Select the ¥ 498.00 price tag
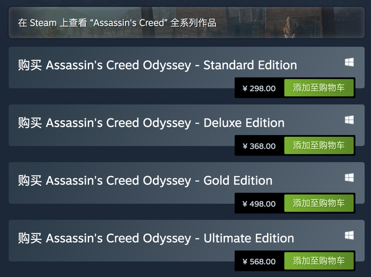 click(259, 203)
